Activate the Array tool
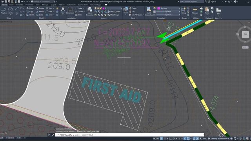 pyautogui.click(x=49, y=15)
